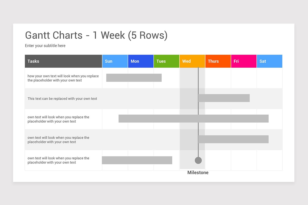Select the Tues green header cell
This screenshot has height=205, width=308.
167,61
